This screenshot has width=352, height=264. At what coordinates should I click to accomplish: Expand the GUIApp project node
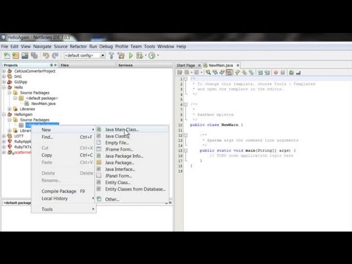[x=4, y=82]
